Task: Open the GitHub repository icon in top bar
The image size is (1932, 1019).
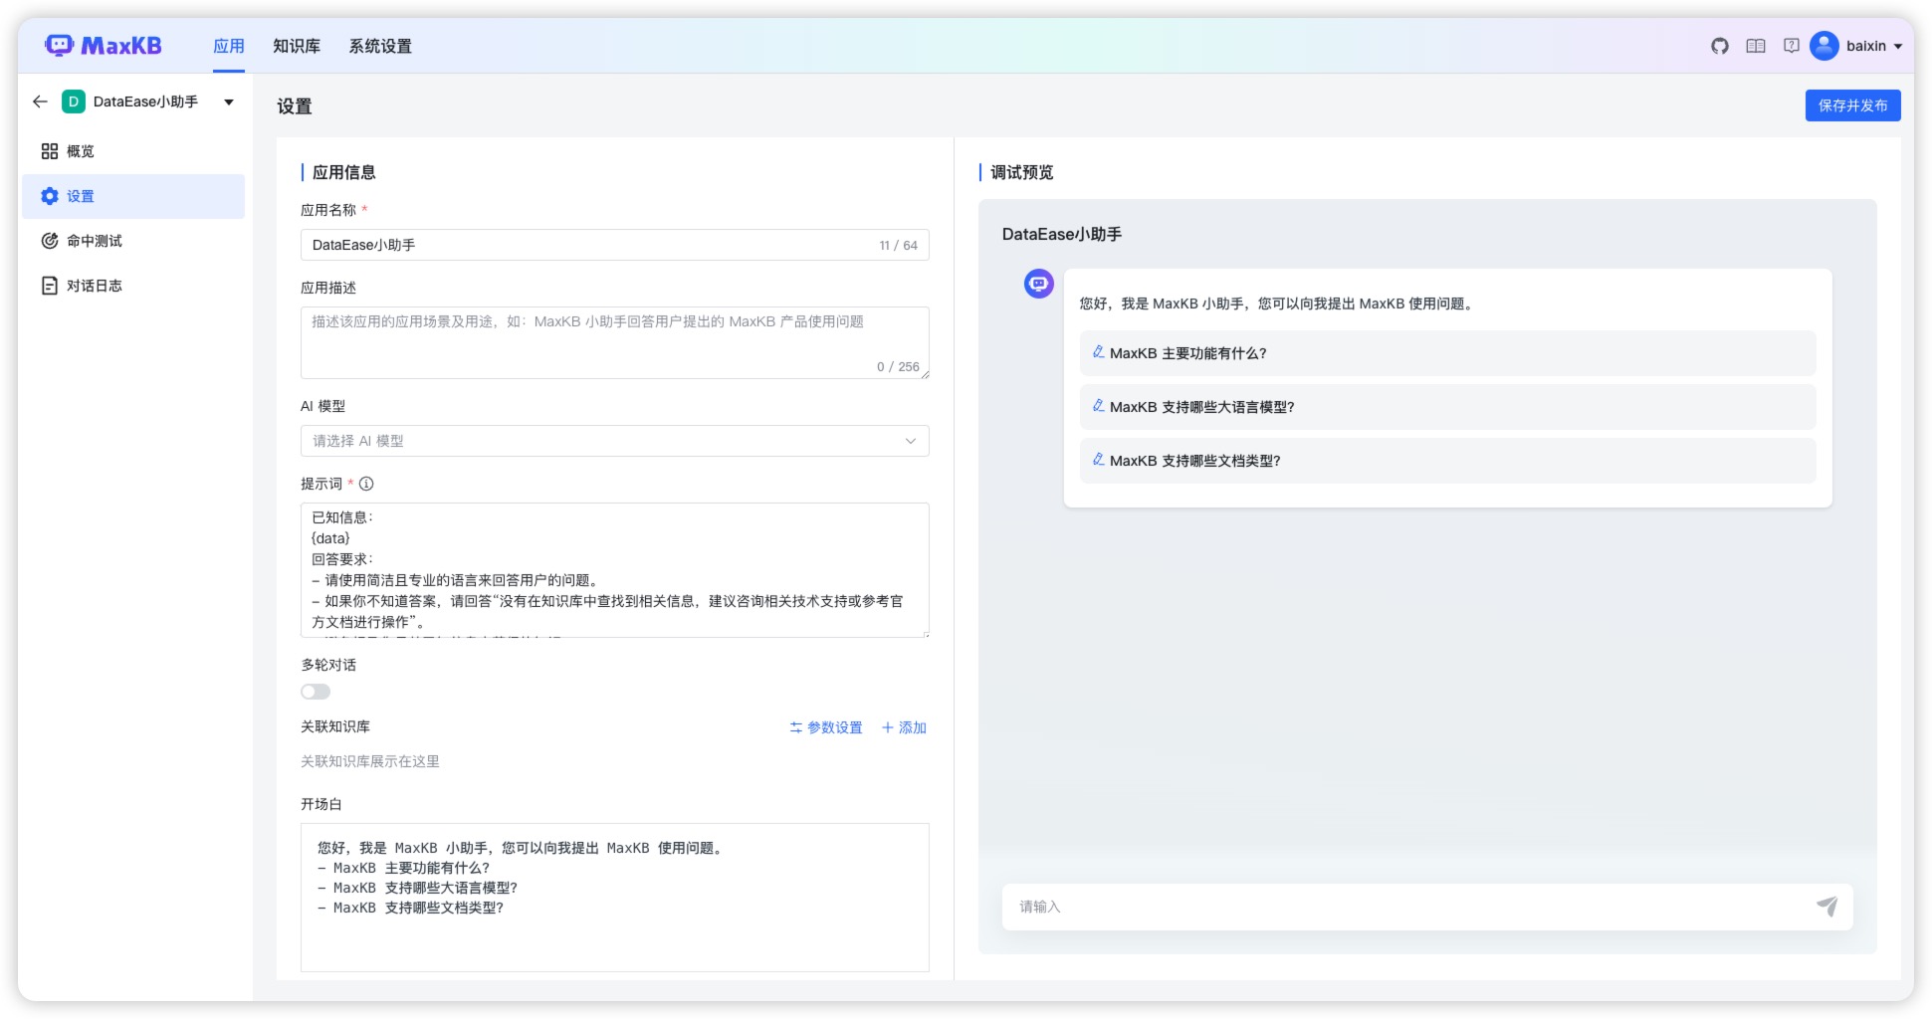Action: [x=1718, y=45]
